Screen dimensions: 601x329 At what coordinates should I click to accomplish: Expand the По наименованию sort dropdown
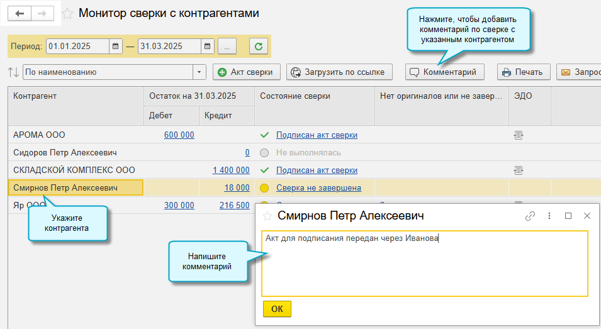coord(200,72)
